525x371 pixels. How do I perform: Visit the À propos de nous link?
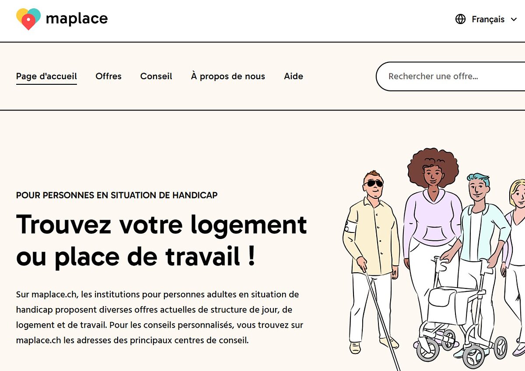(227, 76)
